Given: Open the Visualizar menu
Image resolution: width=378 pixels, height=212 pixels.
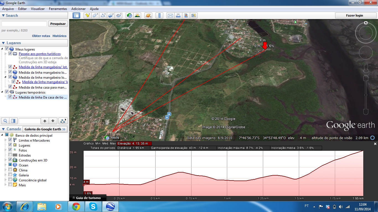Looking at the screenshot, I should click(38, 9).
